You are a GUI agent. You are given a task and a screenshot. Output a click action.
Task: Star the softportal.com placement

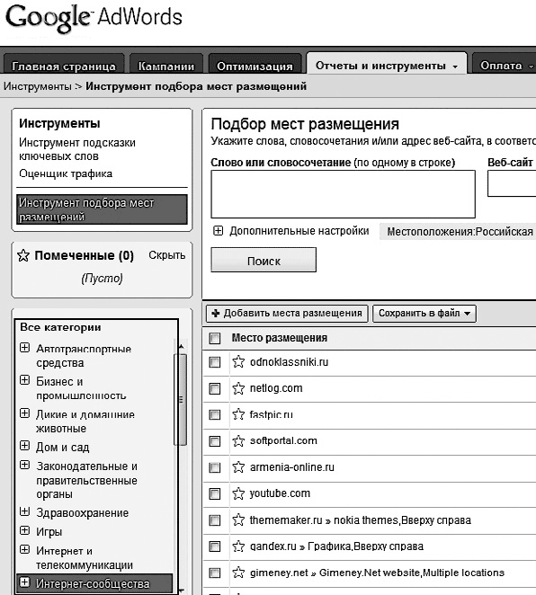pyautogui.click(x=238, y=441)
